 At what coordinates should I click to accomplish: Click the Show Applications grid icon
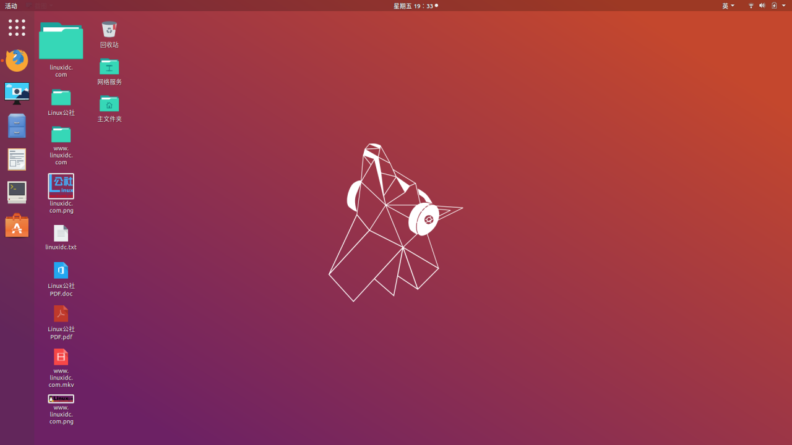click(17, 28)
